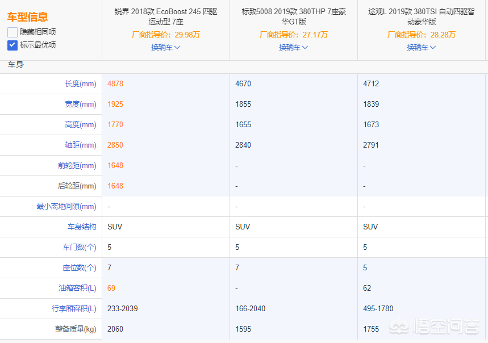Select the fuel tank value 69
The width and height of the screenshot is (488, 343).
pos(111,288)
